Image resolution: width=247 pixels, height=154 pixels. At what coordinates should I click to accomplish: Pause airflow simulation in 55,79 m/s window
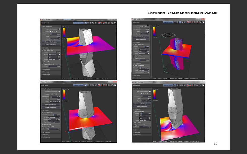click(59, 29)
